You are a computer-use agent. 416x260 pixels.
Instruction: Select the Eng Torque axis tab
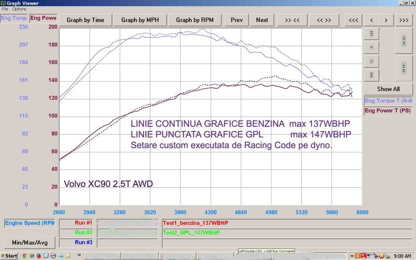(x=14, y=18)
